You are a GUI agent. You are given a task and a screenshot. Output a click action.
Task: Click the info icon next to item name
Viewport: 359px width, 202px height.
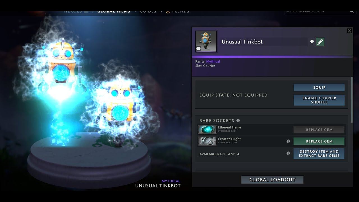[312, 42]
